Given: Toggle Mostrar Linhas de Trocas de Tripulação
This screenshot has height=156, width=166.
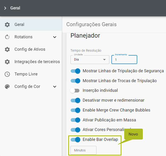Looking at the screenshot, I should [x=75, y=81].
